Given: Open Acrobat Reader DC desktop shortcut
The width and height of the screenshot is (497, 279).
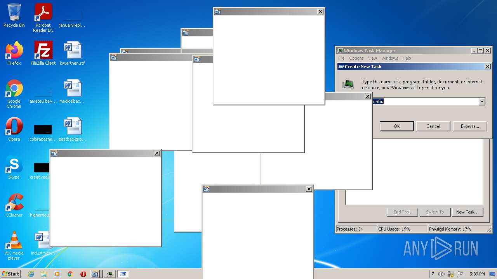Looking at the screenshot, I should coord(43,18).
